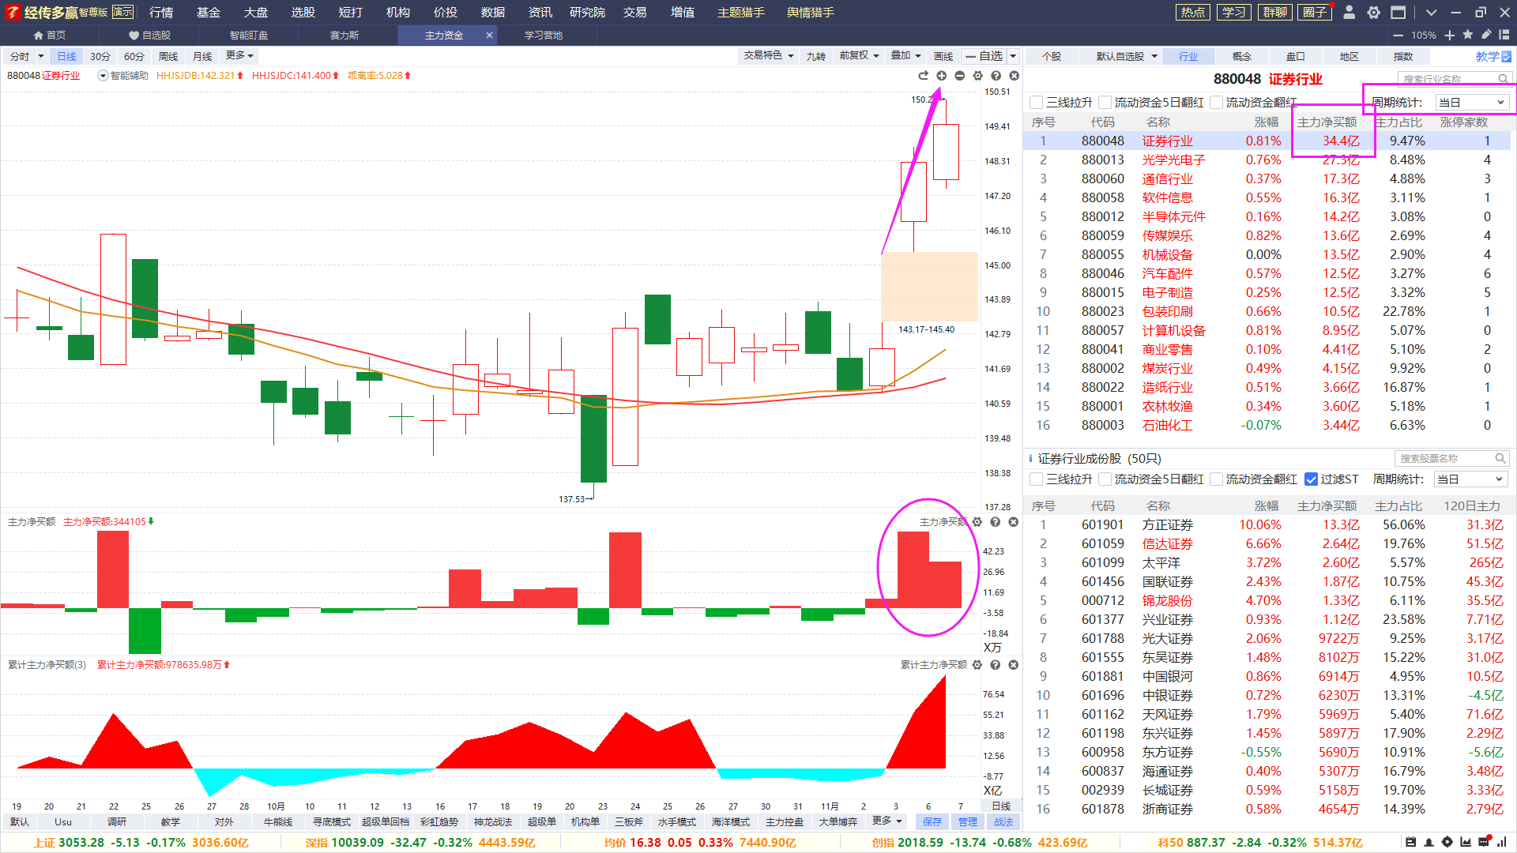Expand the 叠加 dropdown
This screenshot has width=1517, height=853.
click(905, 56)
